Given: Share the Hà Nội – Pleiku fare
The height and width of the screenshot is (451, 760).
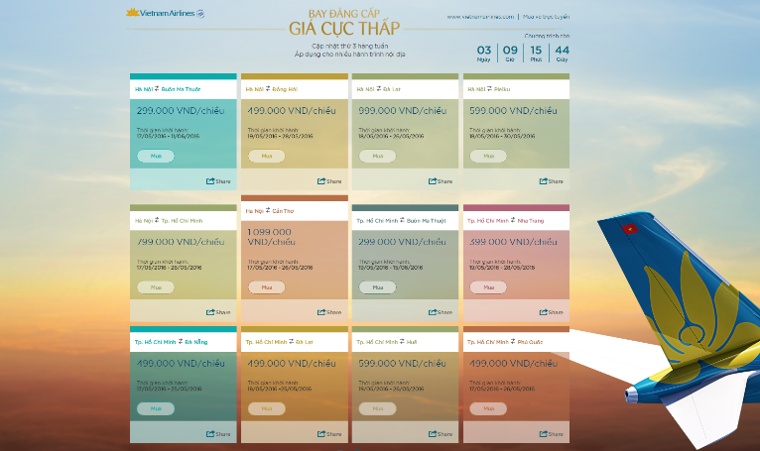Looking at the screenshot, I should coord(551,181).
